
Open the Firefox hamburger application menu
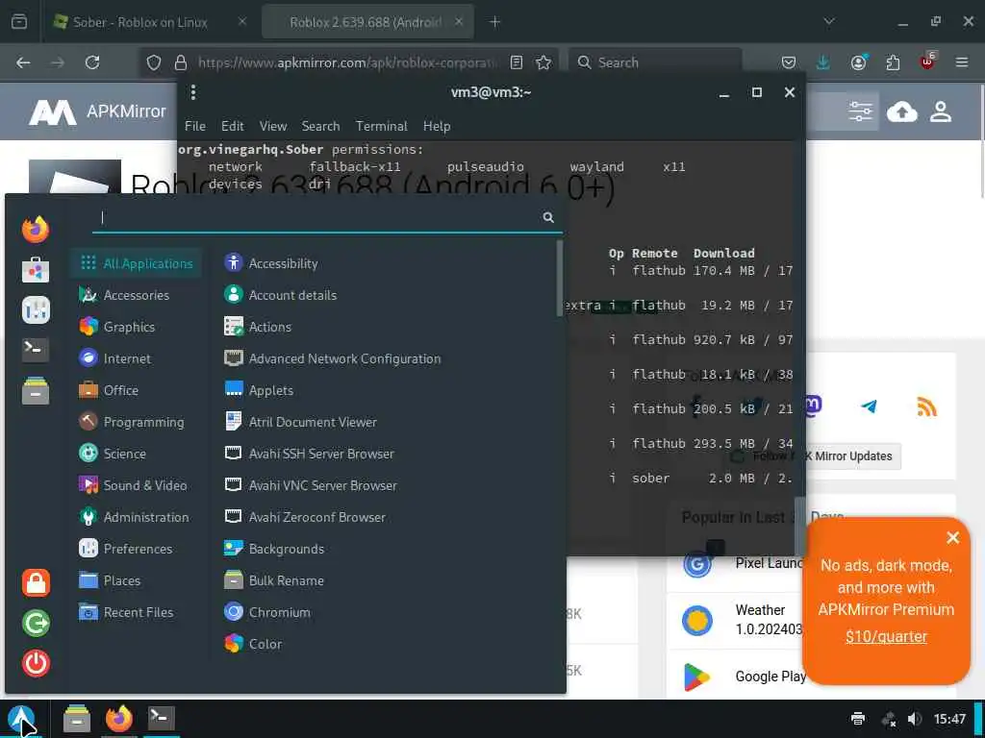(x=961, y=62)
